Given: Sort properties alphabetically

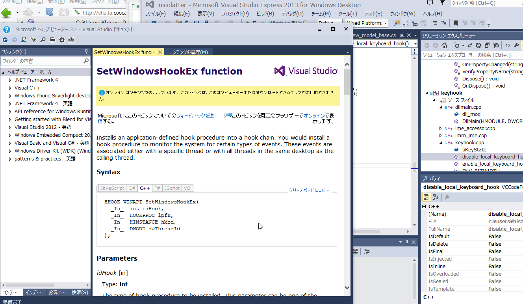Looking at the screenshot, I should [x=436, y=197].
